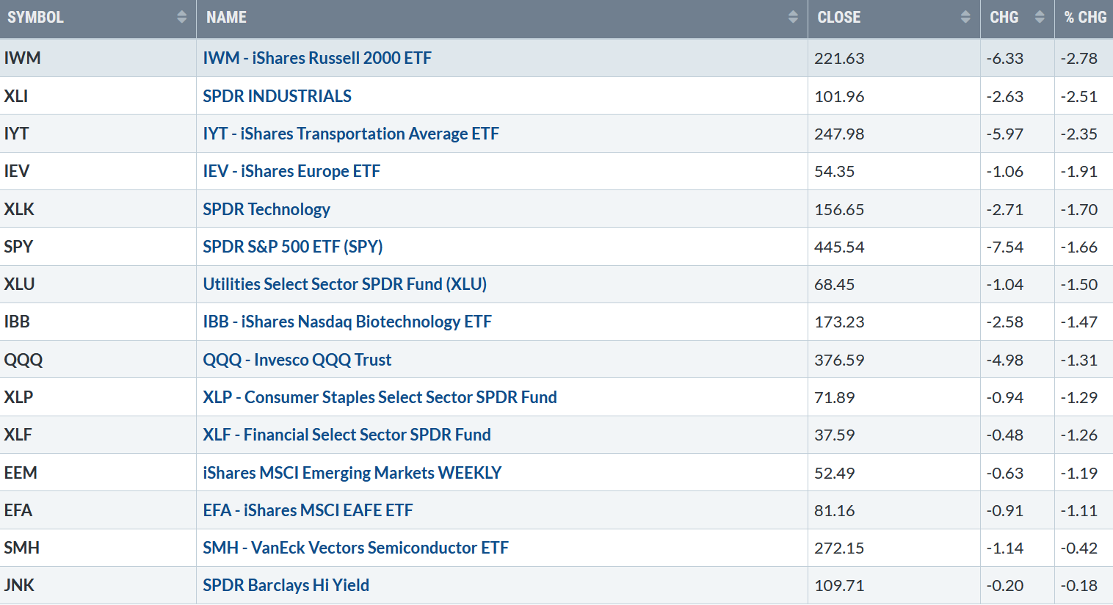The height and width of the screenshot is (605, 1113).
Task: Sort table by SYMBOL column arrows
Action: click(x=182, y=17)
